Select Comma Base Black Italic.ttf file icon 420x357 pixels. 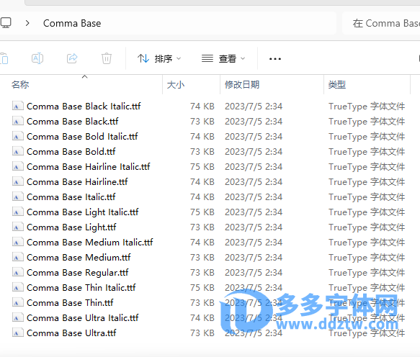click(18, 107)
